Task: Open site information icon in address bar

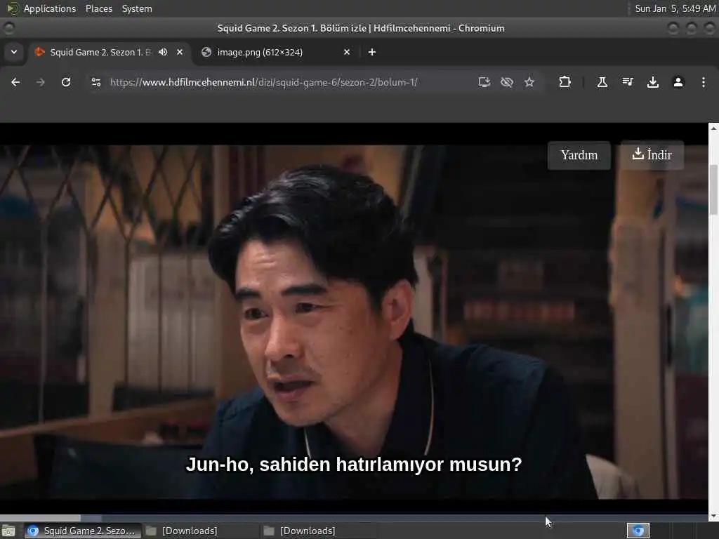Action: 95,82
